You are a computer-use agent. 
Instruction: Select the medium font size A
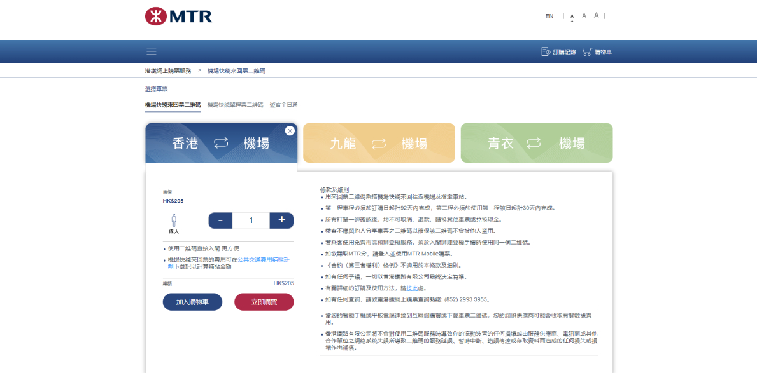[584, 15]
